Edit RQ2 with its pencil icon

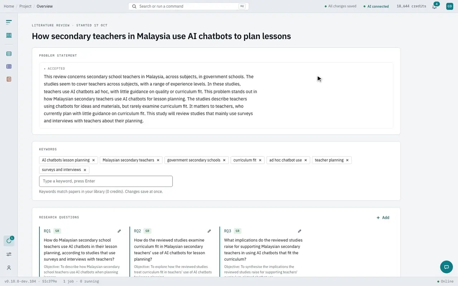209,231
